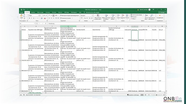Click Rechercher et sélectionner magnifier icon

click(151, 16)
